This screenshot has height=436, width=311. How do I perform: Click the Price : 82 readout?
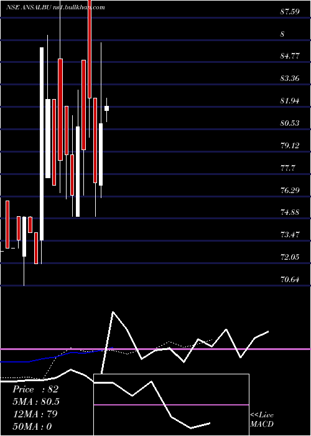[x=35, y=389]
